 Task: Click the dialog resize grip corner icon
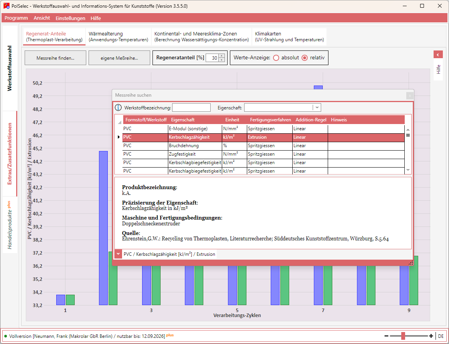point(411,263)
